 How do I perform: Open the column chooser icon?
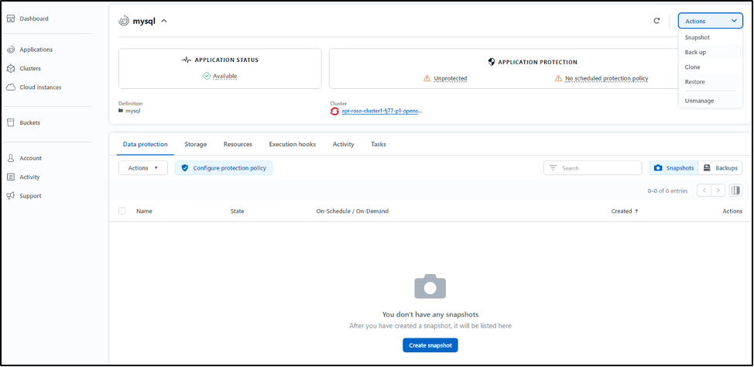735,190
